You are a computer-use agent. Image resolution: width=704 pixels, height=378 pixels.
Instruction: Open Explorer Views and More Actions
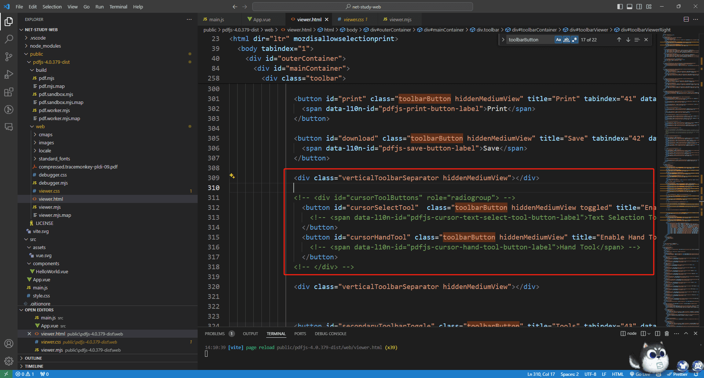point(189,19)
